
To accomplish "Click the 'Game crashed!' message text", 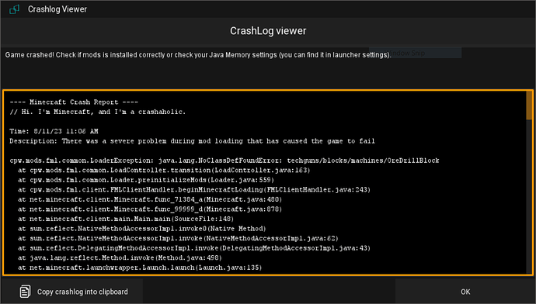I will [198, 55].
